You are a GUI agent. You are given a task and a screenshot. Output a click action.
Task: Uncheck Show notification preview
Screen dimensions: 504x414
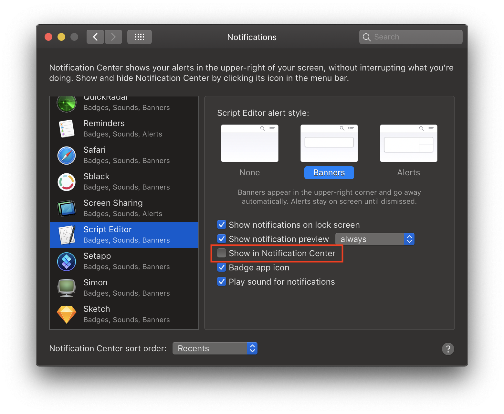click(x=222, y=239)
